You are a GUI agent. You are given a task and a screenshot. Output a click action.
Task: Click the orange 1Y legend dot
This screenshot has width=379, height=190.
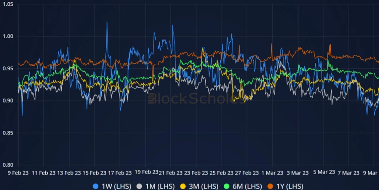pyautogui.click(x=270, y=186)
